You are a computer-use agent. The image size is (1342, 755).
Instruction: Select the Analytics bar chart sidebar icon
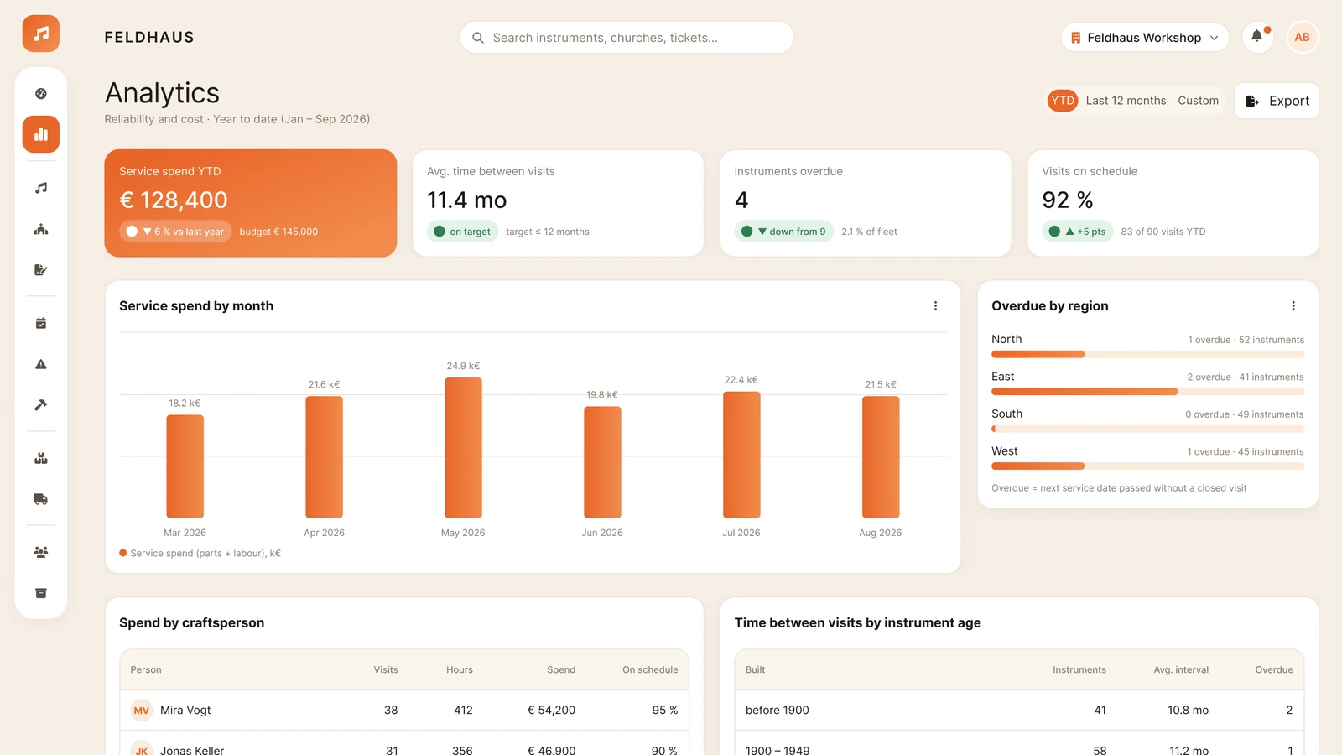click(41, 134)
